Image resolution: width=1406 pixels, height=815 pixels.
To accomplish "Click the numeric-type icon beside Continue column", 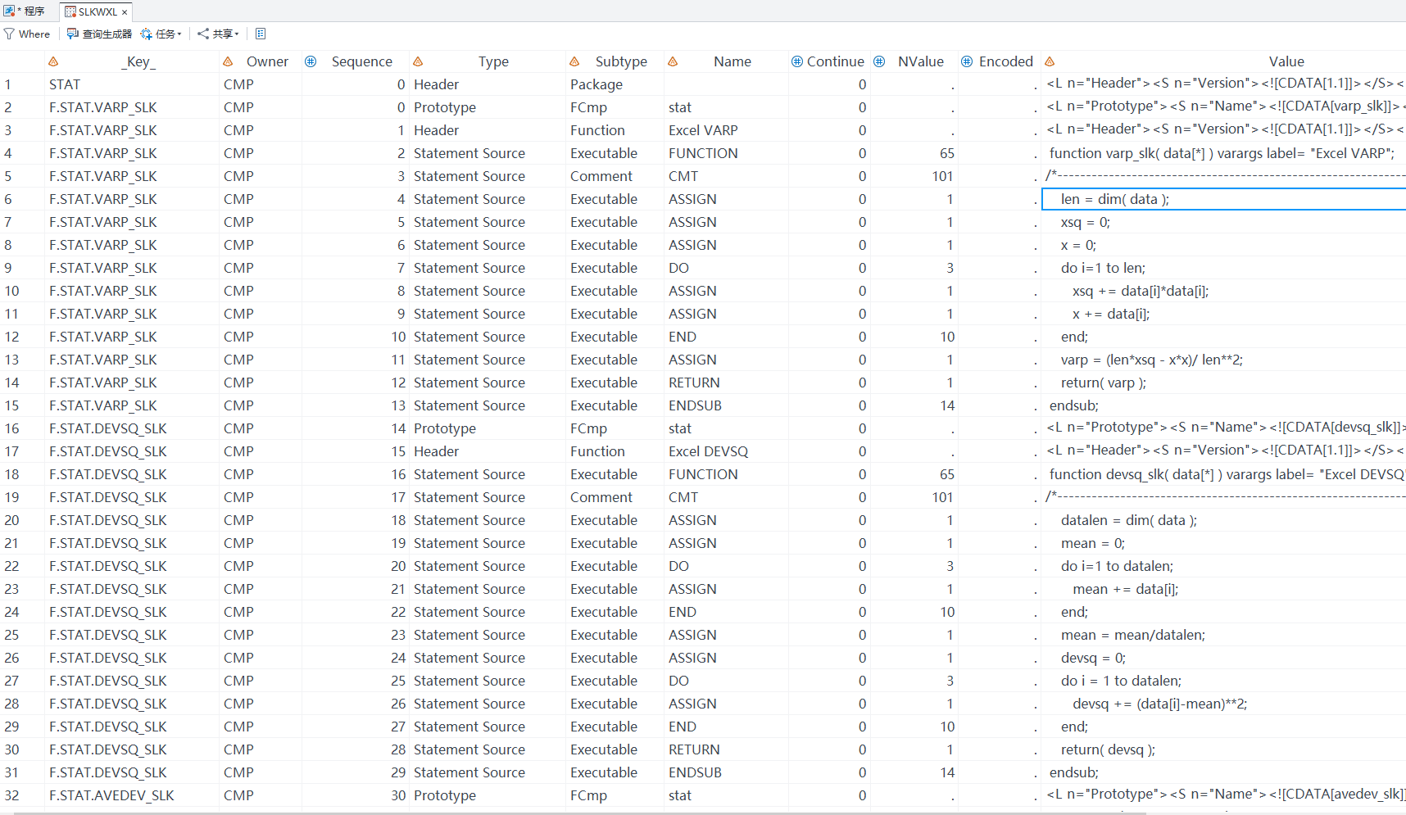I will [x=797, y=61].
